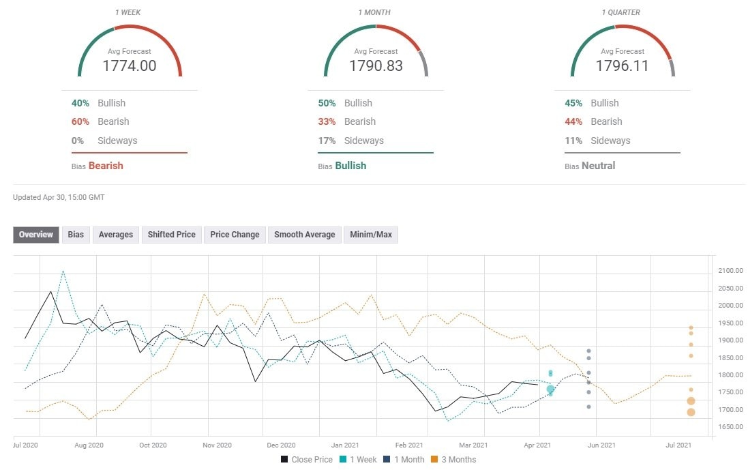This screenshot has height=470, width=748.
Task: Click the 1 Month forecast gauge dial
Action: (376, 51)
